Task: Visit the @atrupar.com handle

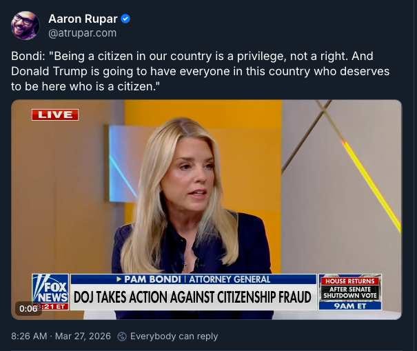Action: click(83, 33)
